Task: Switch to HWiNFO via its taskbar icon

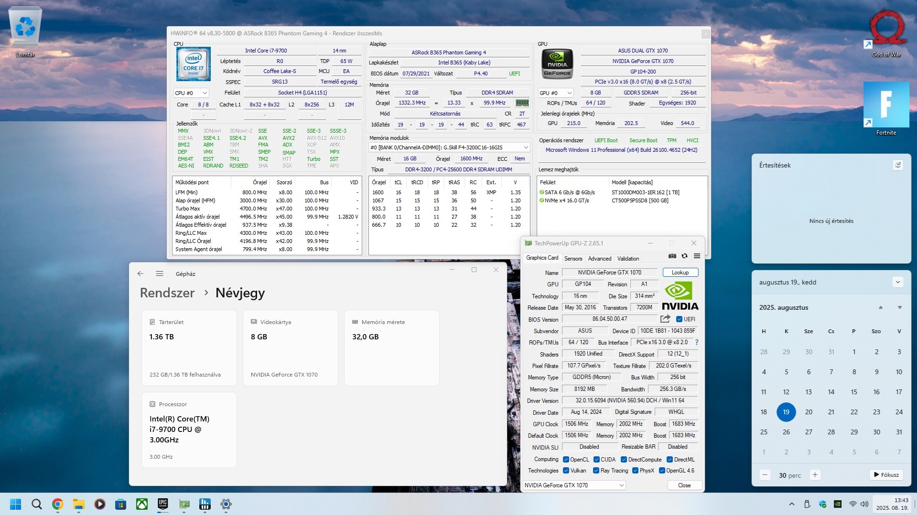Action: click(205, 504)
